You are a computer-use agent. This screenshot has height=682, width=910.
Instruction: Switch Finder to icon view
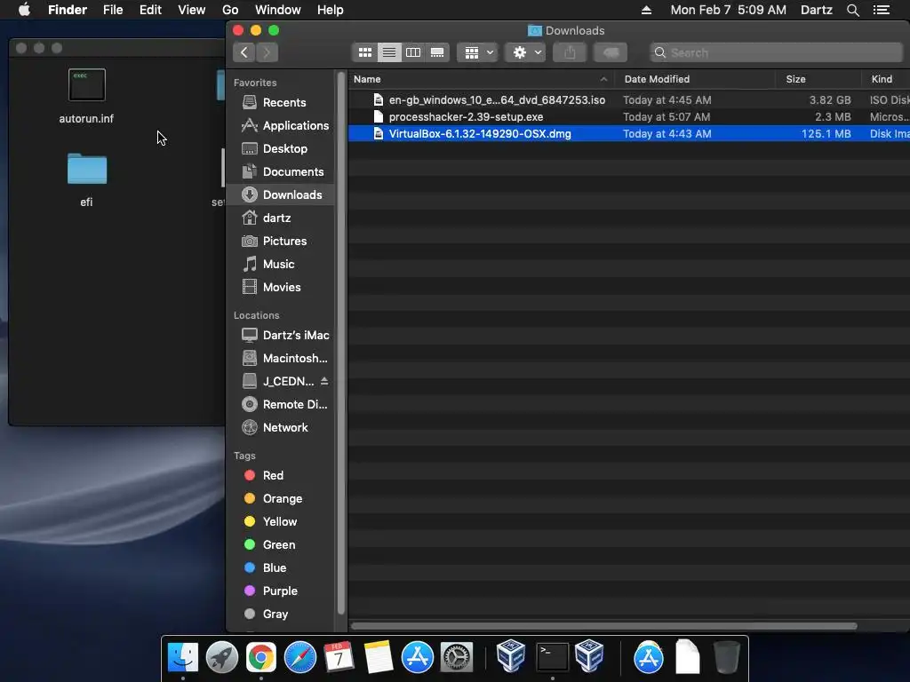(x=364, y=52)
